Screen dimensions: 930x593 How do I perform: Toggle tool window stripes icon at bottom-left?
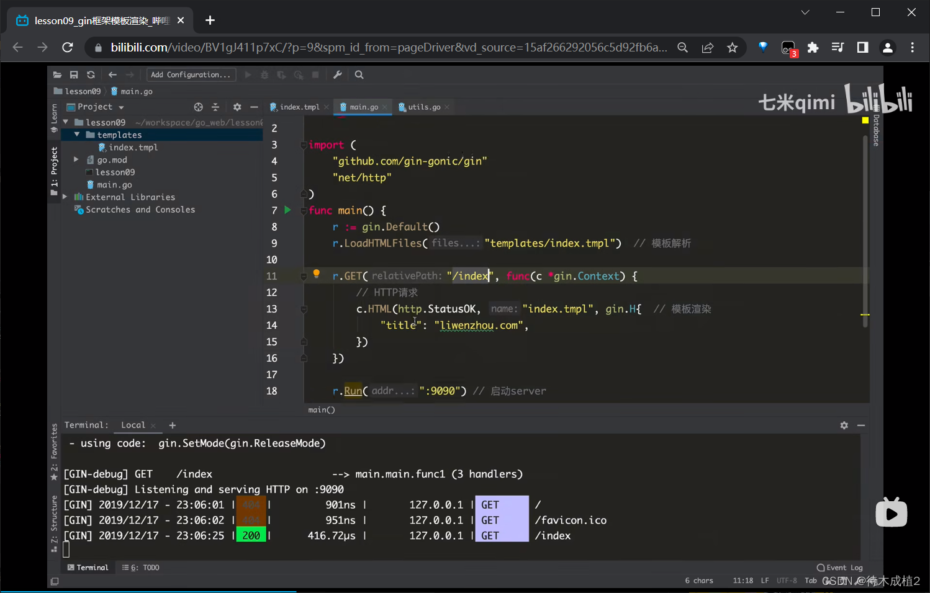(55, 581)
